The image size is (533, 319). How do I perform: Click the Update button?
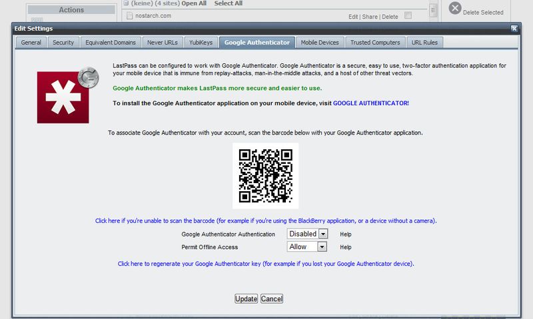[x=246, y=298]
